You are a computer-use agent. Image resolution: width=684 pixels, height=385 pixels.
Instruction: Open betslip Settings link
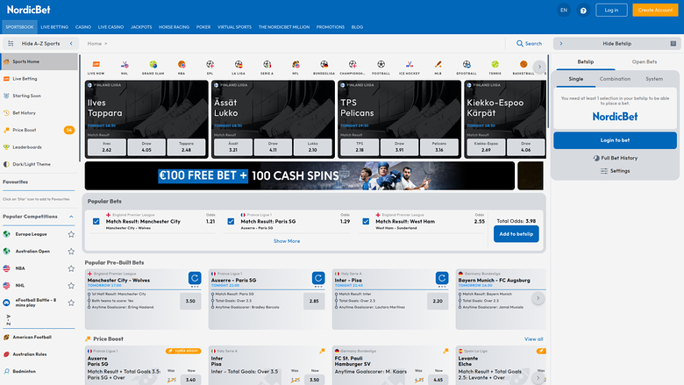615,171
